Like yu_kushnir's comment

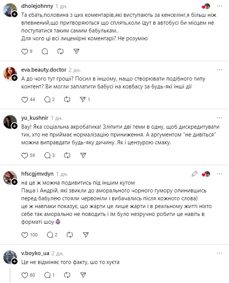(x=25, y=155)
